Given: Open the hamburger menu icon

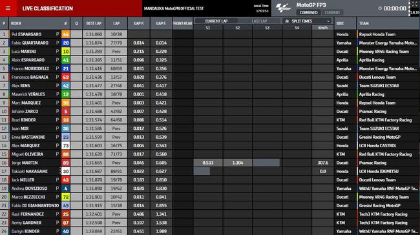Looking at the screenshot, I should 8,8.
